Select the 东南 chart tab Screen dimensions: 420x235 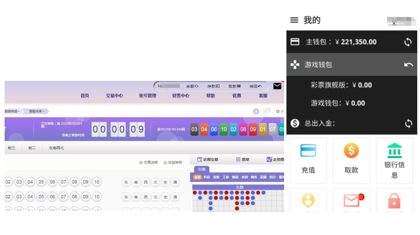[202, 169]
